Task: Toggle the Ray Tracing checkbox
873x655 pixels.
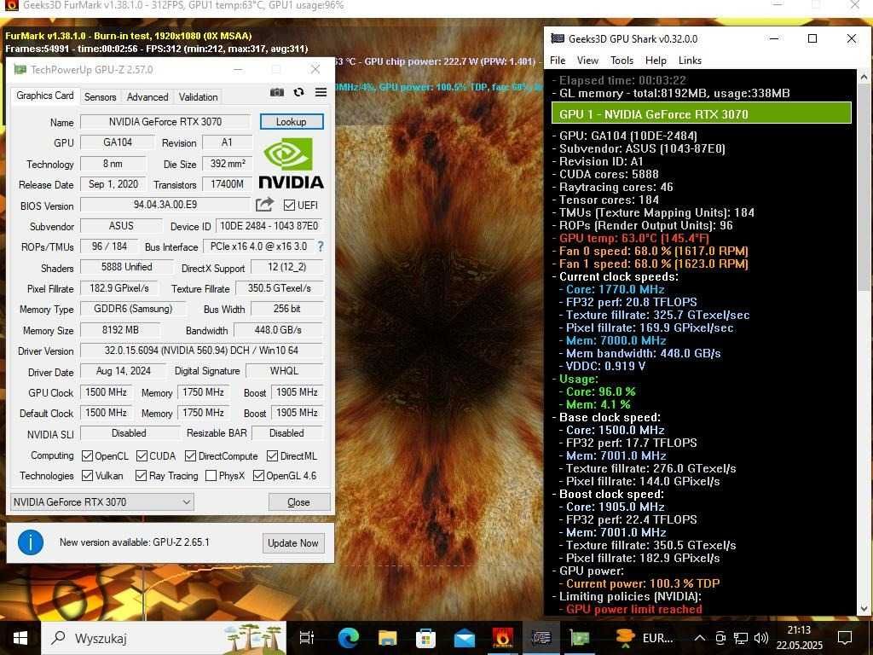Action: pos(141,476)
